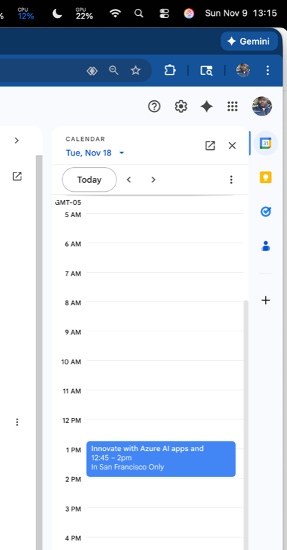Screen dimensions: 287x550
Task: Open Google Account profile picture
Action: 262,107
